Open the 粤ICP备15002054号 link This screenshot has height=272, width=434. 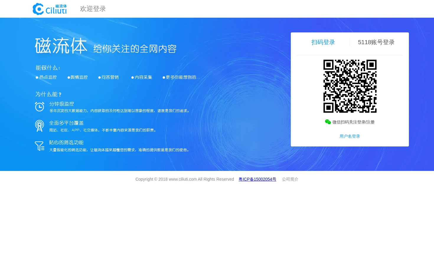257,179
